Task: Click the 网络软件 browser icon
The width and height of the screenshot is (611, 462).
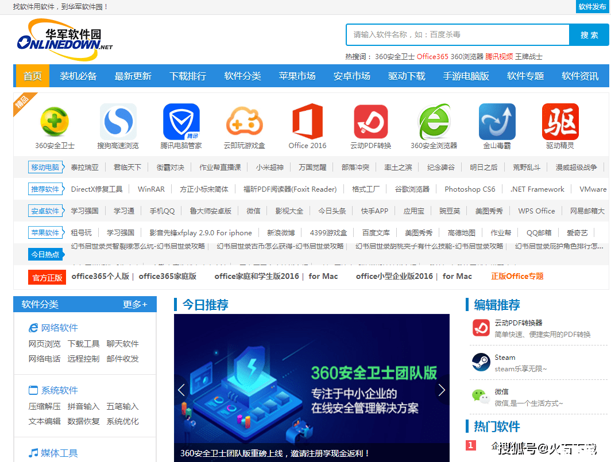Action: coord(33,328)
